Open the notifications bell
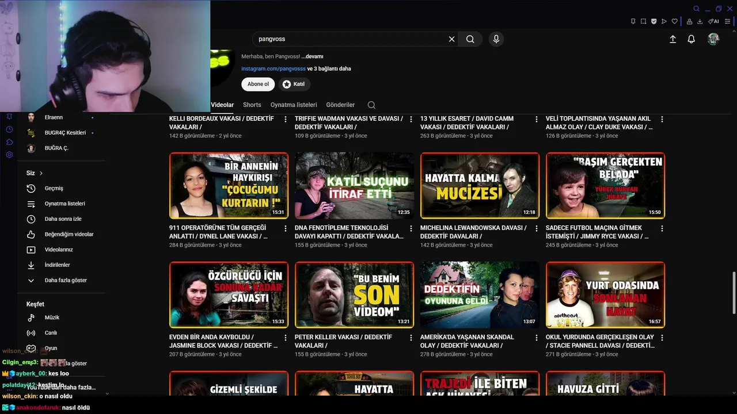This screenshot has height=414, width=737. (692, 39)
